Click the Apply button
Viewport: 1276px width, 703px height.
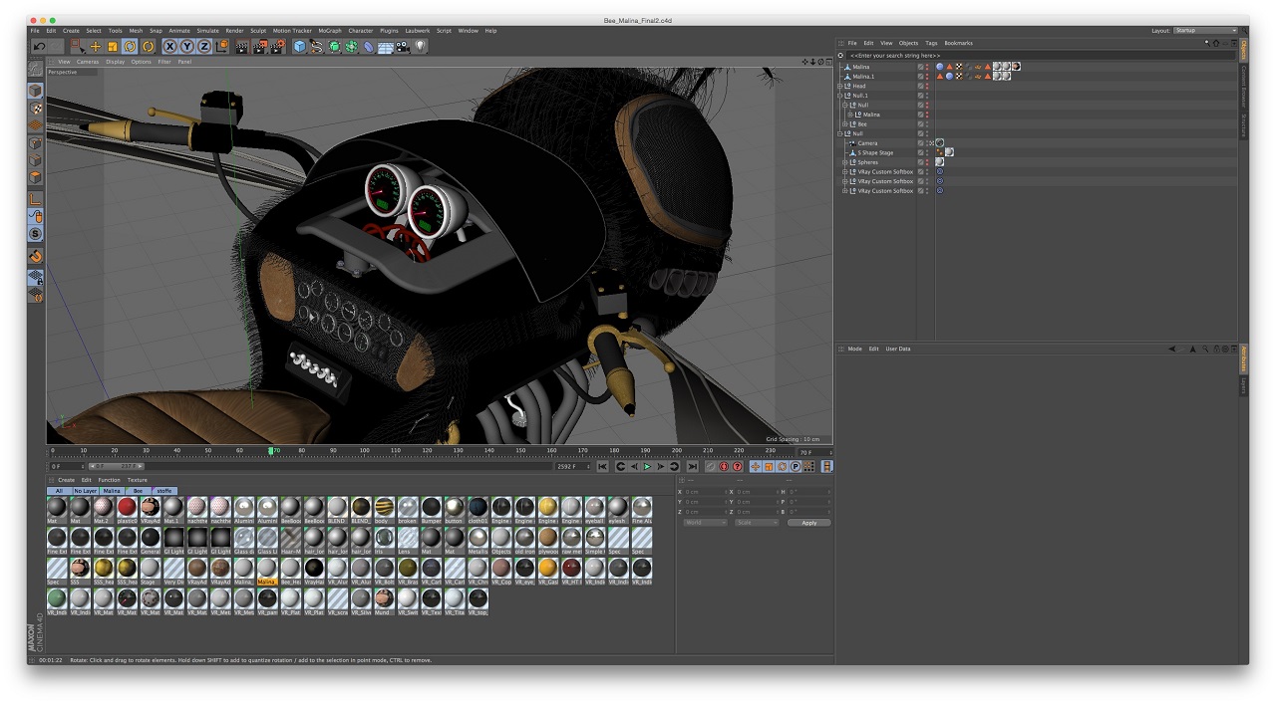tap(808, 522)
